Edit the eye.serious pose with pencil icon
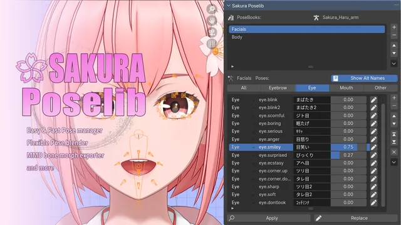This screenshot has height=225, width=401. pyautogui.click(x=373, y=131)
